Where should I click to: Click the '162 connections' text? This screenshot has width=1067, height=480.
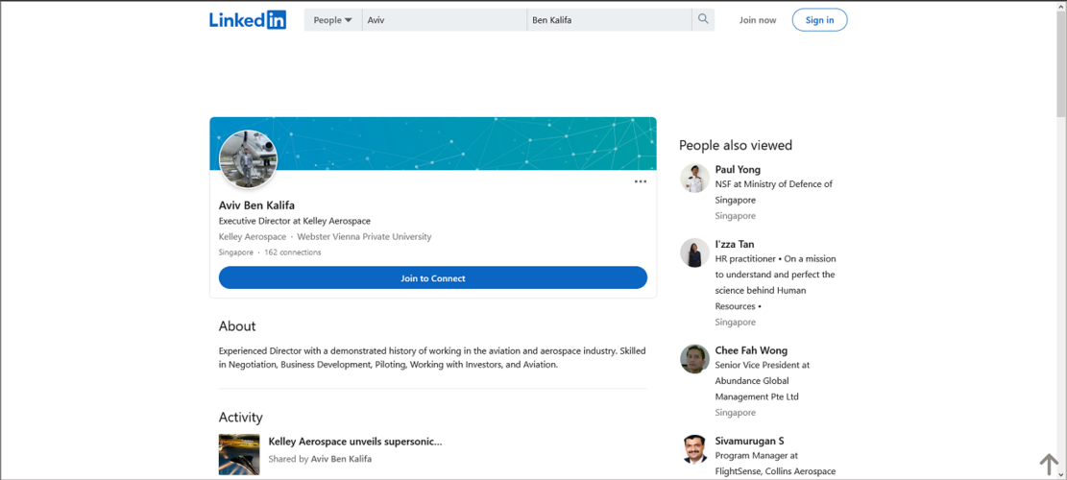click(293, 252)
